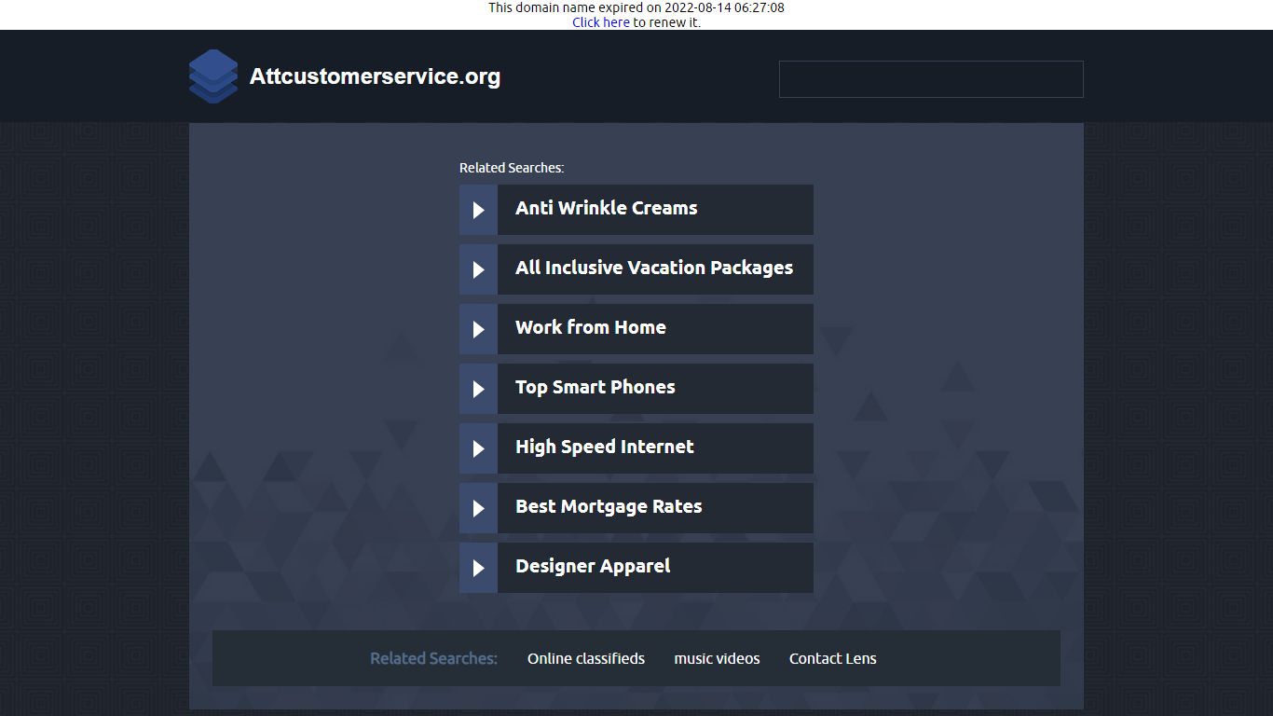This screenshot has height=716, width=1273.
Task: Click the arrow icon beside Work from Home
Action: 478,329
